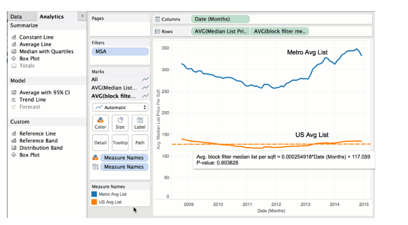Image resolution: width=408 pixels, height=225 pixels.
Task: Click the Average Line icon
Action: (x=14, y=44)
